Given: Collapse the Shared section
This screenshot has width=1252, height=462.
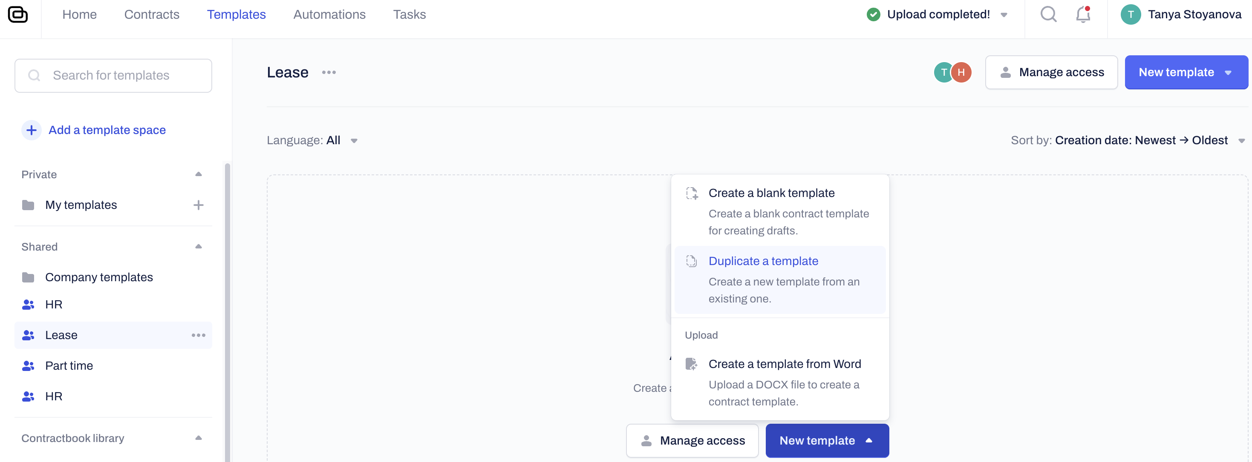Looking at the screenshot, I should coord(198,247).
